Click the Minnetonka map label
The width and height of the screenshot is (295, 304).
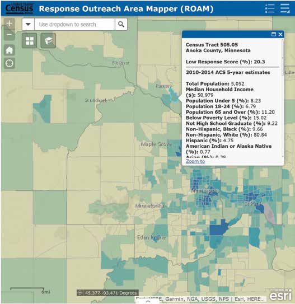149,205
